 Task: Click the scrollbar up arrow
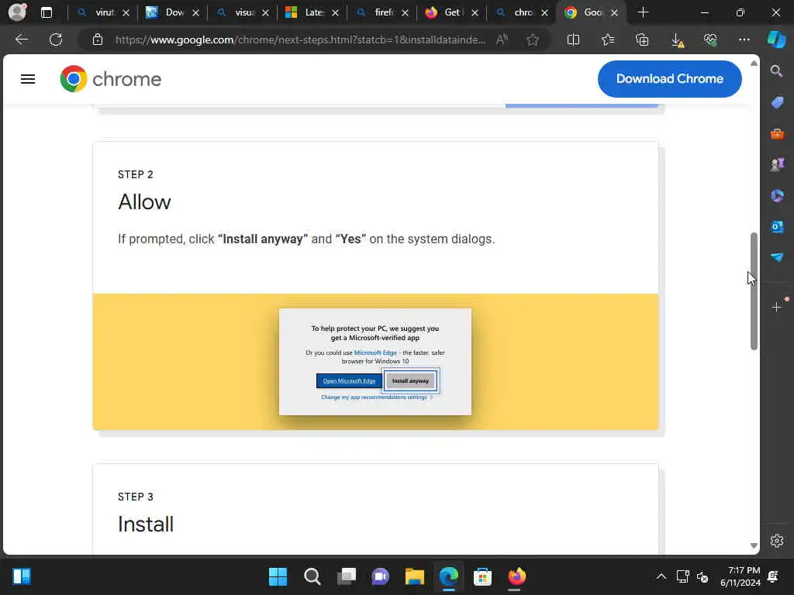[x=754, y=64]
